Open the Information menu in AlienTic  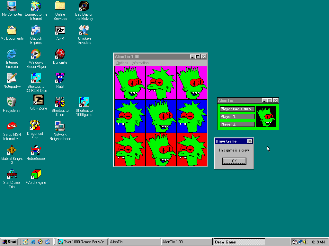pos(140,63)
